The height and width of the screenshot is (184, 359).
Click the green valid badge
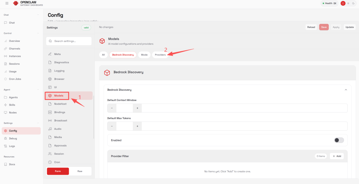coord(86,27)
